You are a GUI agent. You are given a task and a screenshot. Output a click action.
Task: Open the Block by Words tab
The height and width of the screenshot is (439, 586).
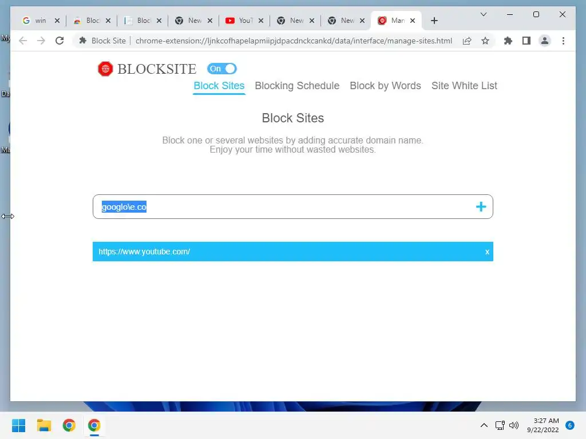[x=385, y=86]
